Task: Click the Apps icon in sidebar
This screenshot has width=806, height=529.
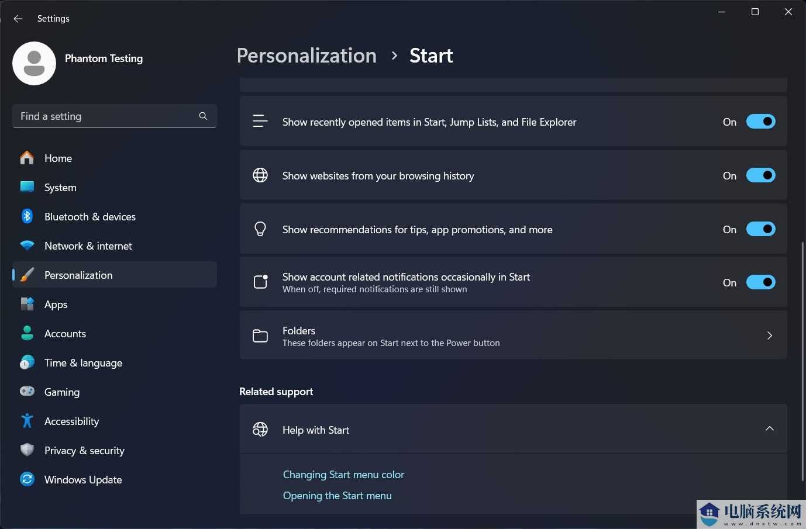Action: point(27,304)
